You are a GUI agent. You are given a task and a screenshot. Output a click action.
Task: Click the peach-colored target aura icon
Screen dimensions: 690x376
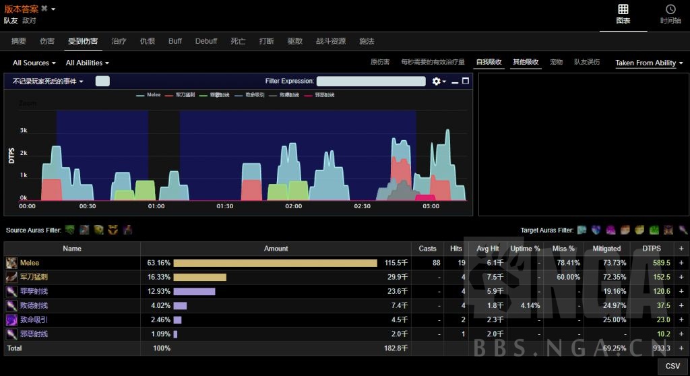(625, 230)
